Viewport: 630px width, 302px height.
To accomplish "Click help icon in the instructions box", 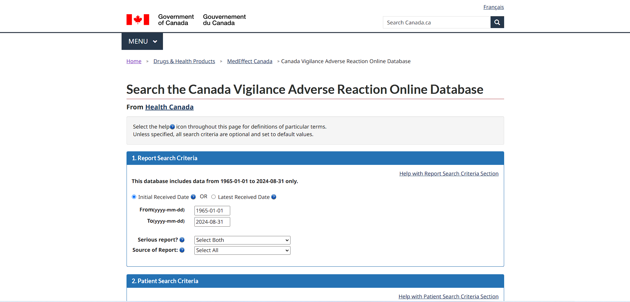I will point(172,127).
